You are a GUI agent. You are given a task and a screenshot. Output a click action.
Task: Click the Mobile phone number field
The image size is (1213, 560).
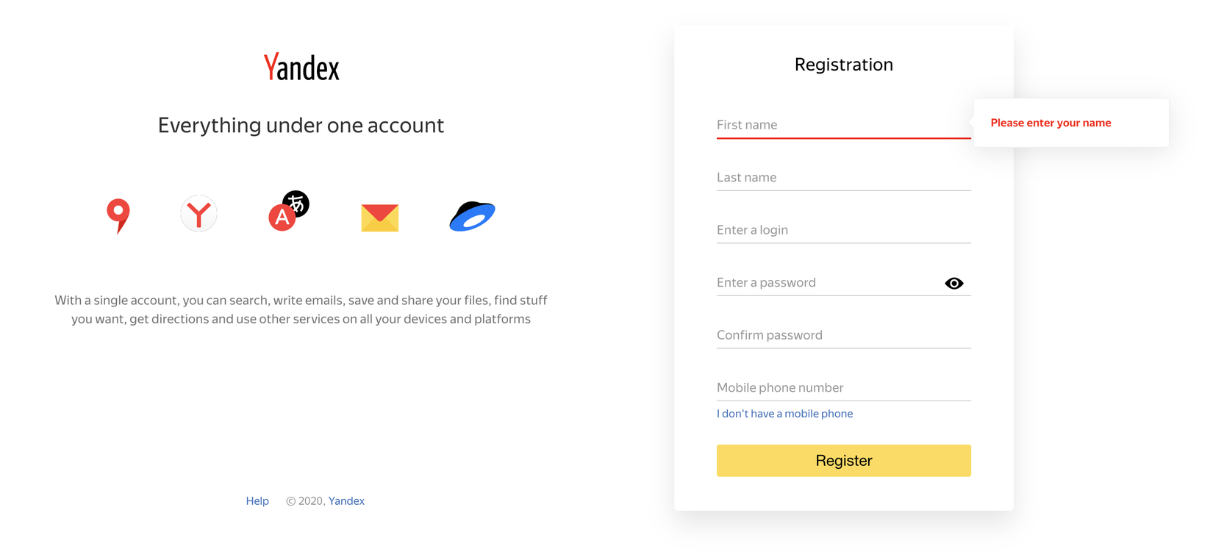point(842,388)
